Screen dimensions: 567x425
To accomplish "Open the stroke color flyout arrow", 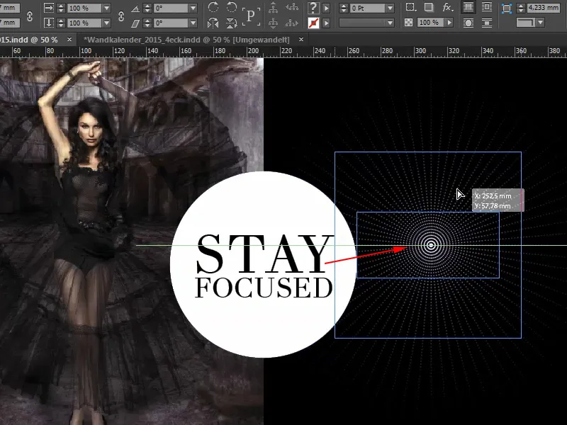I will click(x=326, y=23).
